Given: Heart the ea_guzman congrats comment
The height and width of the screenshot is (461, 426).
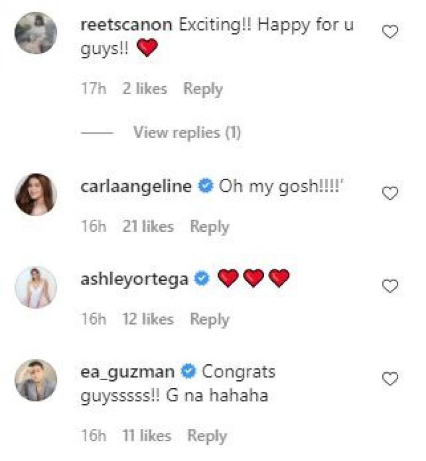Looking at the screenshot, I should 391,379.
